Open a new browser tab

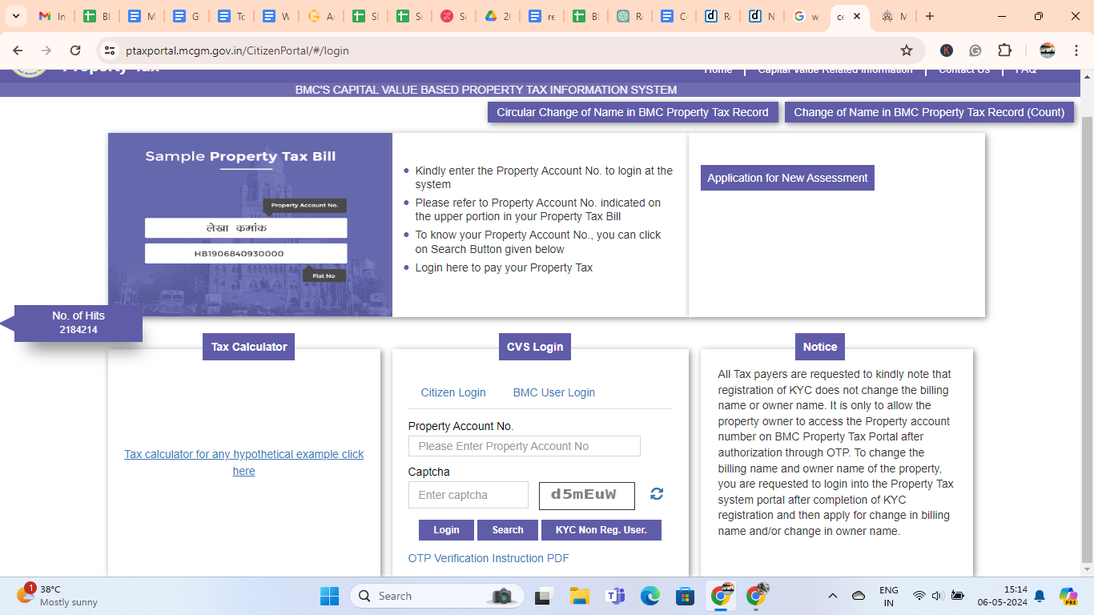(929, 16)
